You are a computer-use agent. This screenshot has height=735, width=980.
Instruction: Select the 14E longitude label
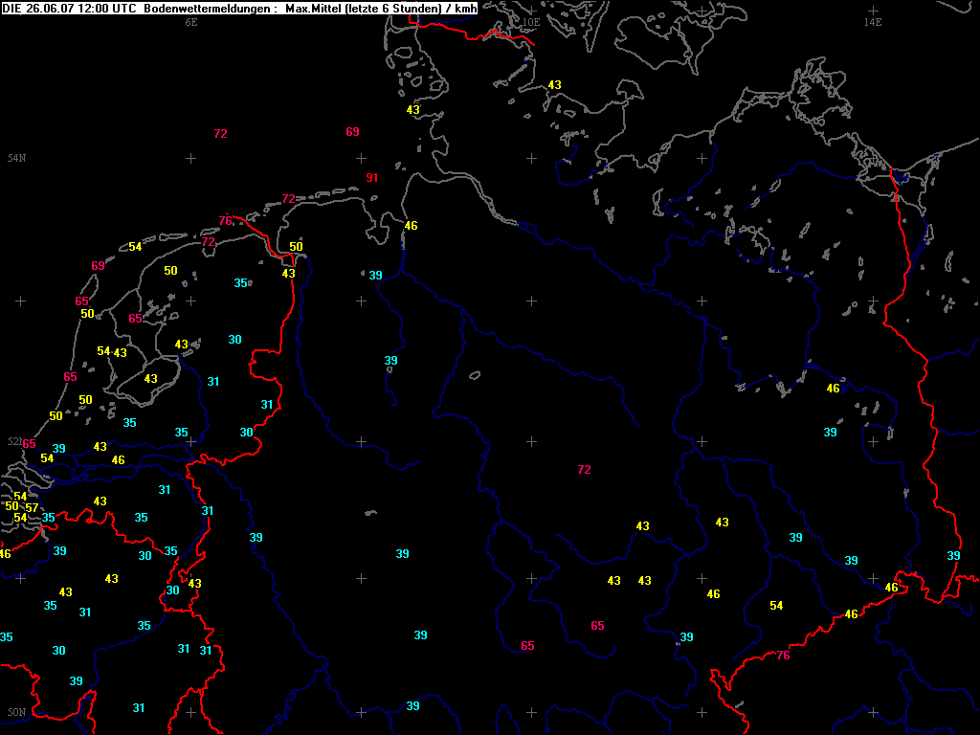(x=872, y=21)
